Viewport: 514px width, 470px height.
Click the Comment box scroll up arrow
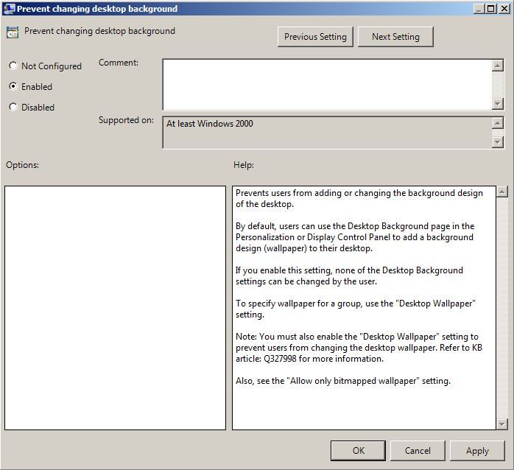pos(498,66)
